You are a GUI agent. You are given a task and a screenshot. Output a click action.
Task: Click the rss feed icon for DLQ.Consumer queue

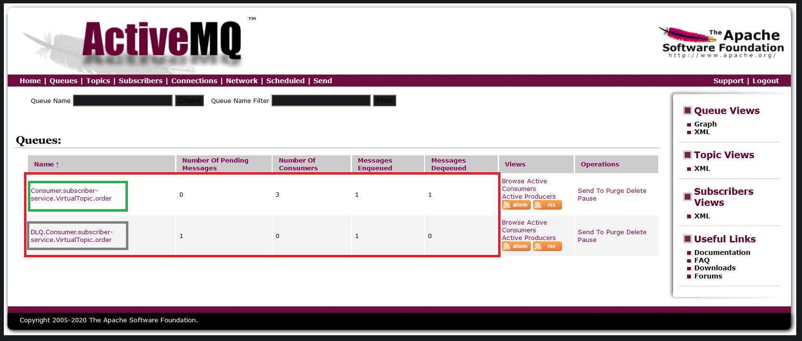click(547, 246)
